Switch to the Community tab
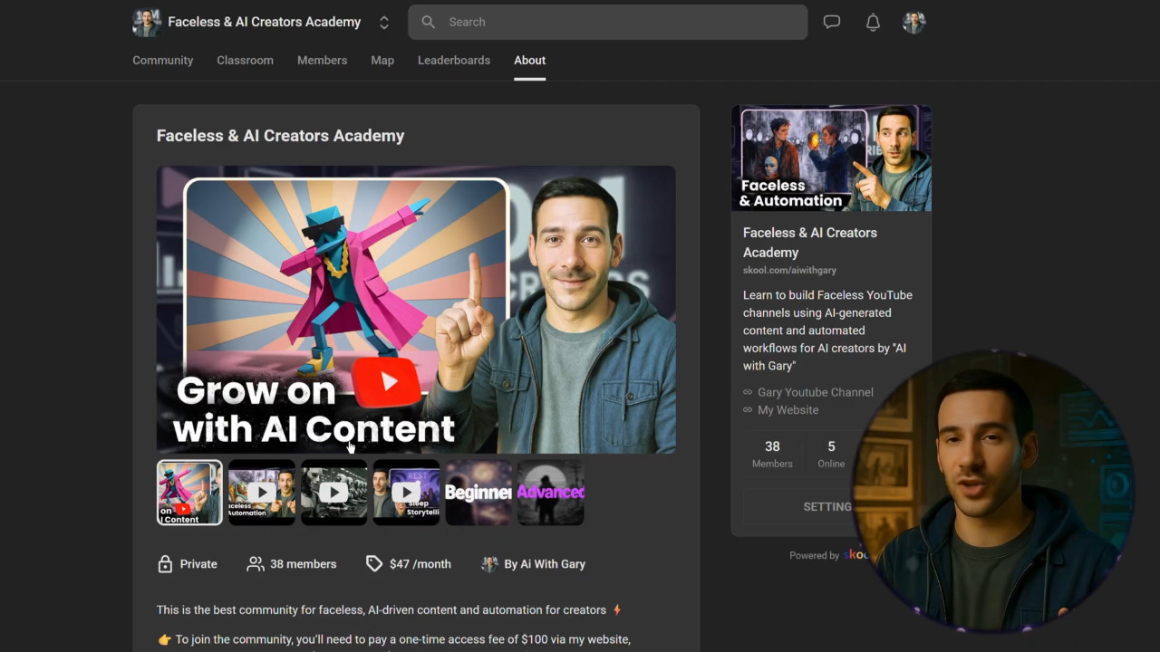The width and height of the screenshot is (1160, 652). click(163, 60)
